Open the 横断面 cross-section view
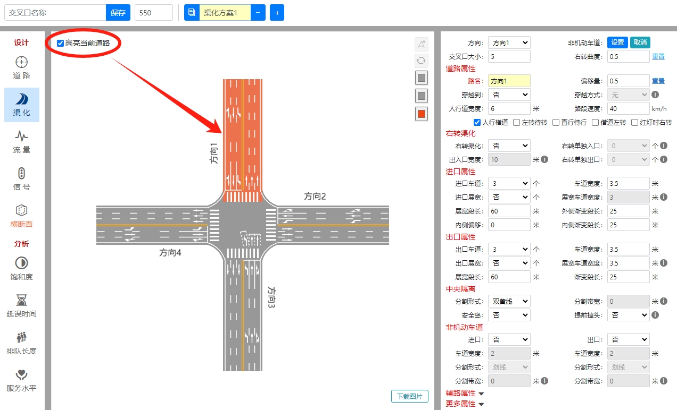This screenshot has width=677, height=410. [x=21, y=216]
